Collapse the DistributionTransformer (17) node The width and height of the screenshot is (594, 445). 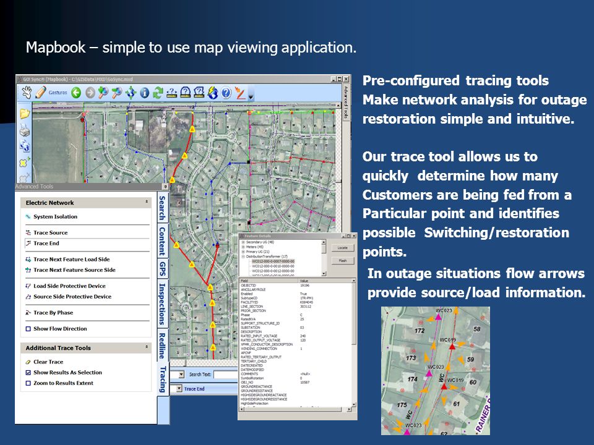click(x=243, y=256)
